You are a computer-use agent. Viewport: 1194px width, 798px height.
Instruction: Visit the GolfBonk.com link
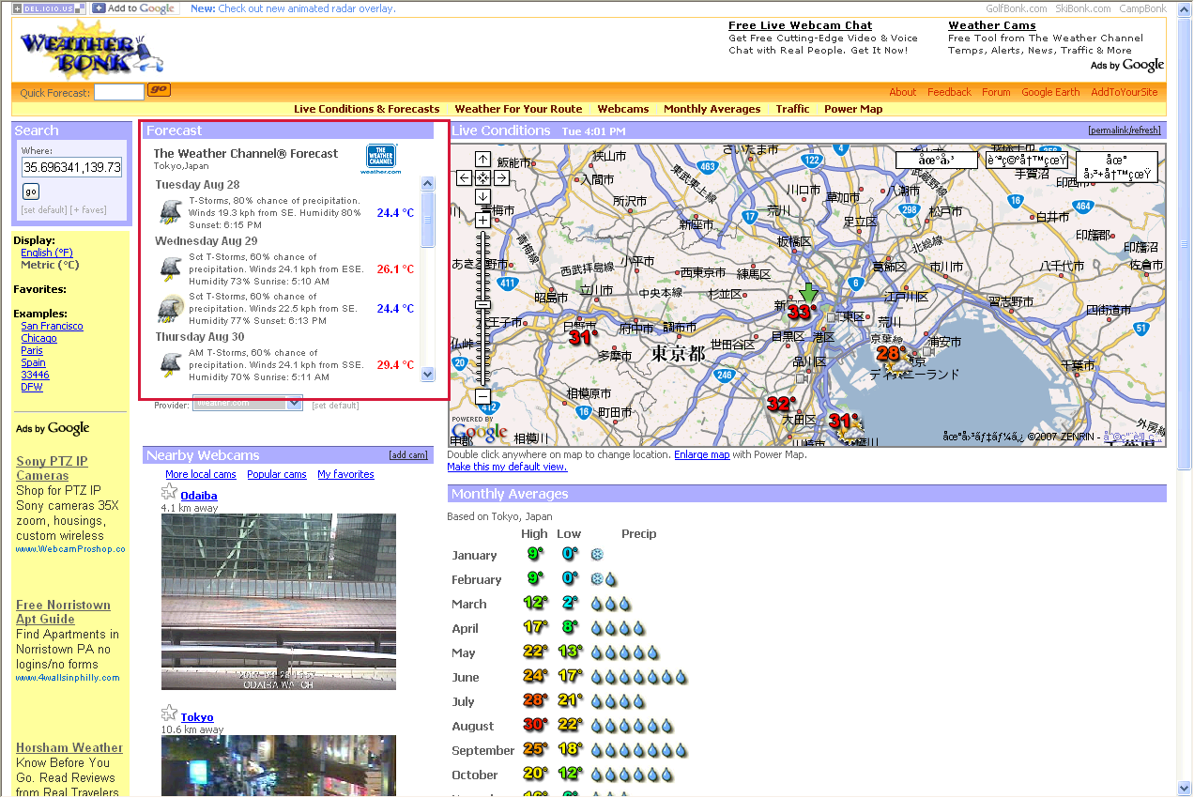pyautogui.click(x=1016, y=8)
